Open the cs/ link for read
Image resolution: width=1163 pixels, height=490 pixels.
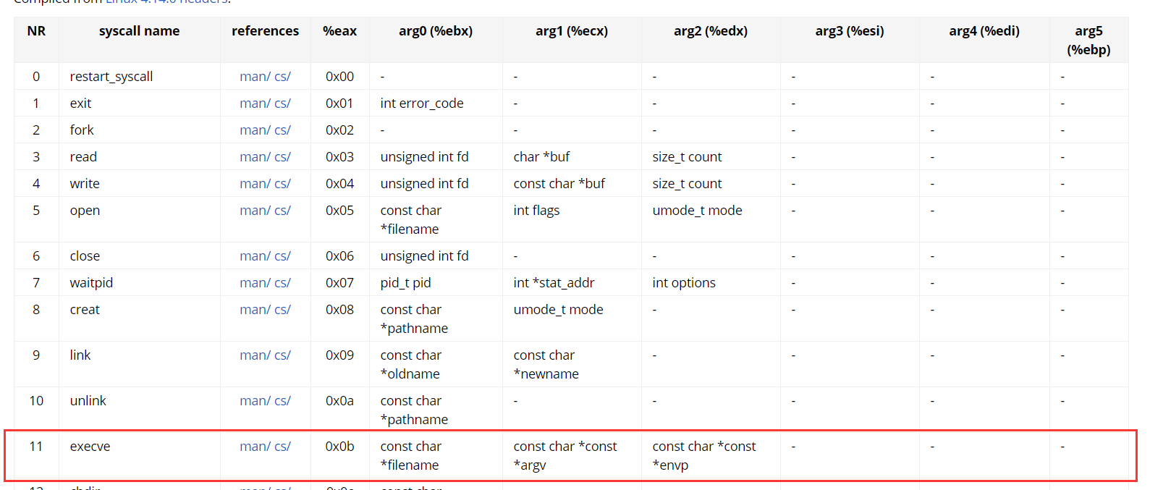[283, 157]
